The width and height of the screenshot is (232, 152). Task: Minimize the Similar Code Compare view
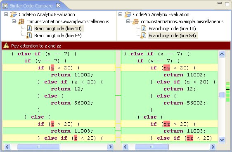coord(220,3)
